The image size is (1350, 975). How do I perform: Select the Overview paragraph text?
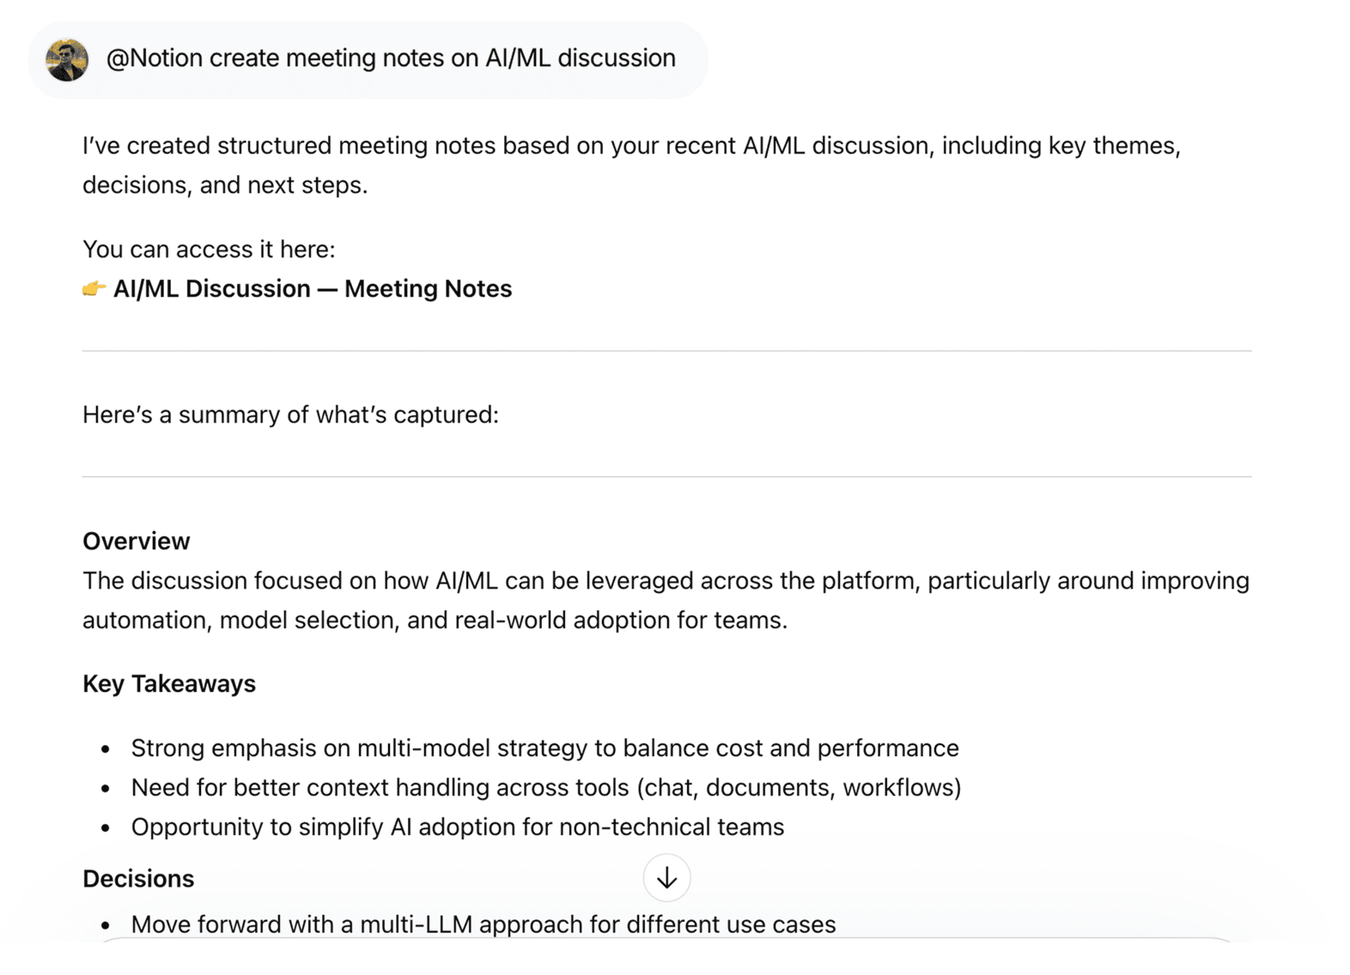coord(666,600)
